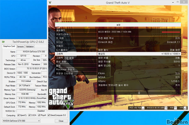189x125 pixels.
Task: Click the space key icon for applying changes
Action: pyautogui.click(x=143, y=108)
